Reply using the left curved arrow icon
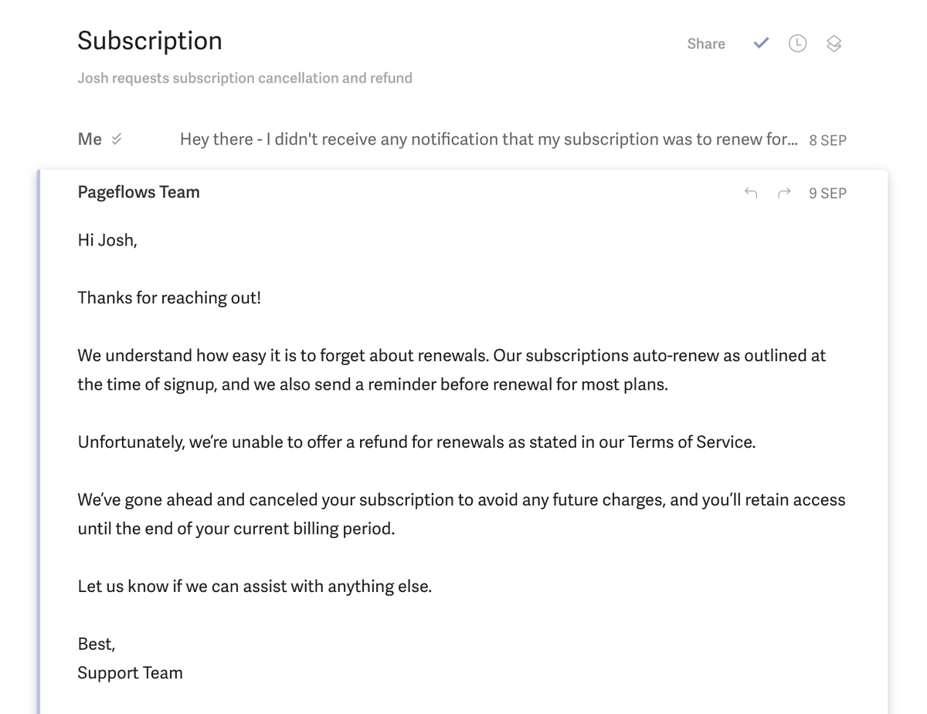This screenshot has height=714, width=927. (x=751, y=193)
